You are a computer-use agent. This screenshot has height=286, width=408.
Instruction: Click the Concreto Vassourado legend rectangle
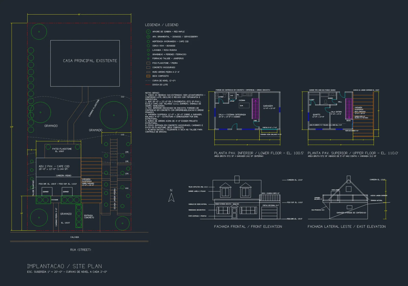pos(148,67)
